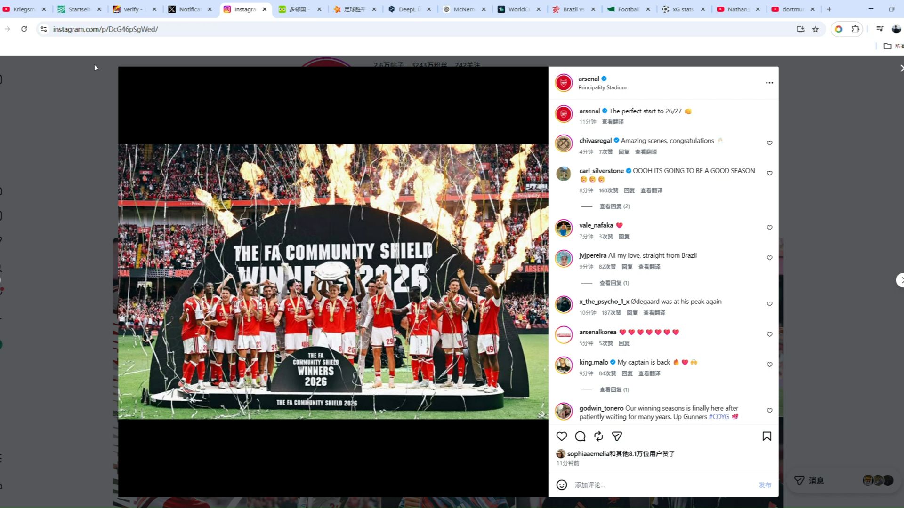Open chivasregal's profile avatar

[564, 143]
